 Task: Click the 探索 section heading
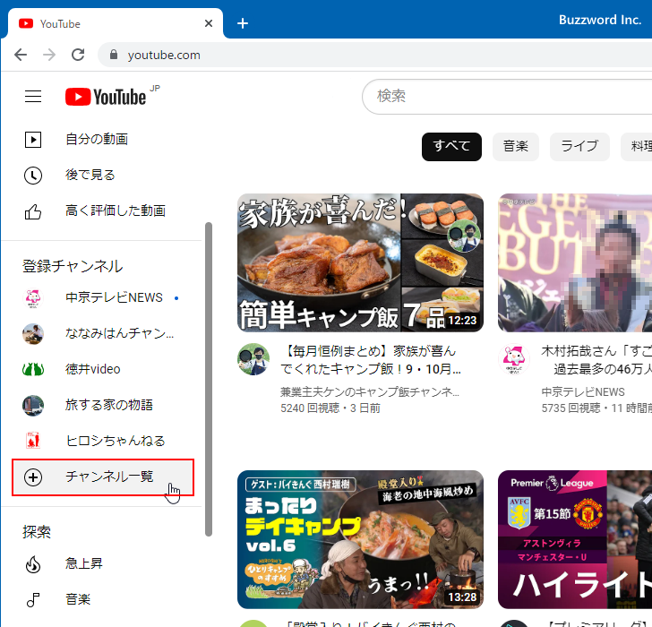point(37,532)
